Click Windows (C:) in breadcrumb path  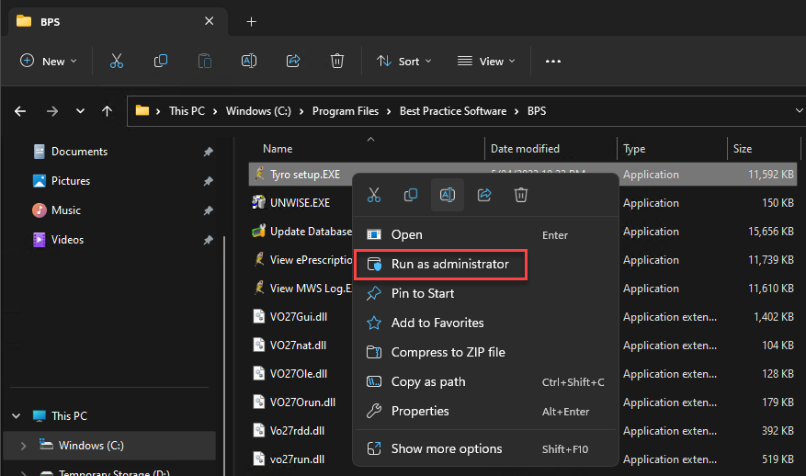[258, 111]
